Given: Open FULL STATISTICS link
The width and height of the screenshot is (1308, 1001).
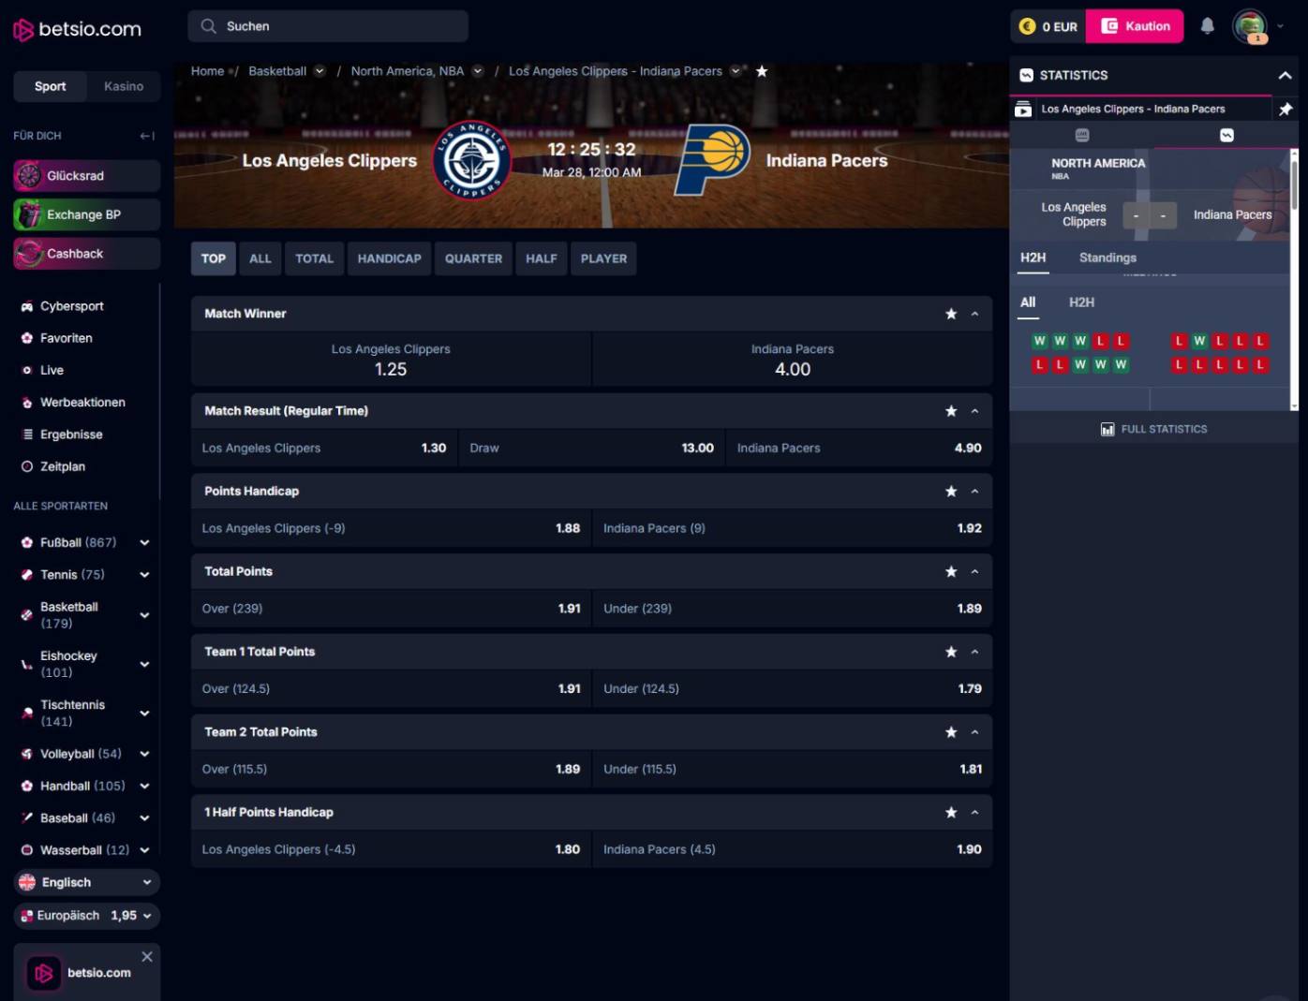Looking at the screenshot, I should coord(1153,429).
